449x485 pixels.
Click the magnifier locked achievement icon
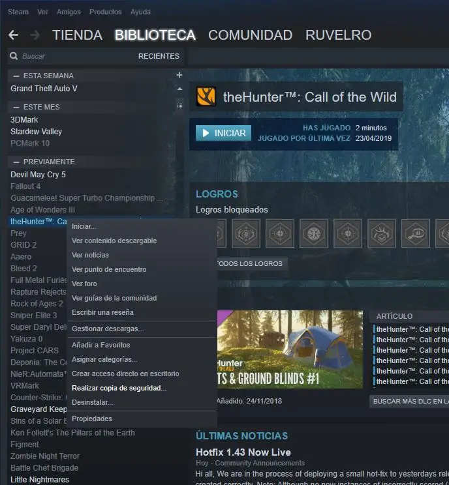416,233
